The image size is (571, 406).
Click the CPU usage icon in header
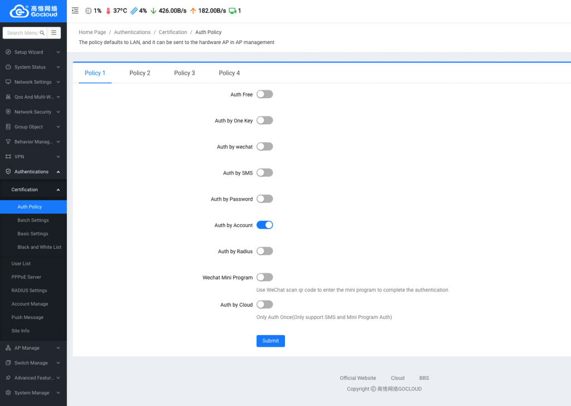coord(88,11)
